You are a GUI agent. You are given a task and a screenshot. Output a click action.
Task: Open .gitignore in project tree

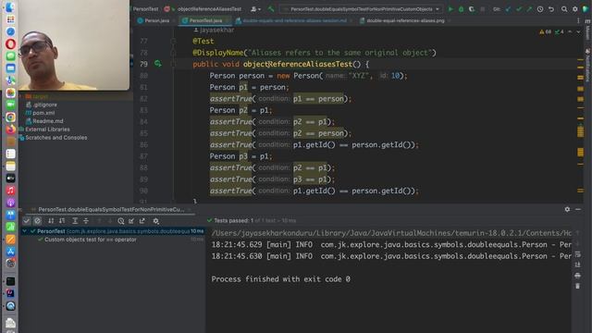(44, 105)
